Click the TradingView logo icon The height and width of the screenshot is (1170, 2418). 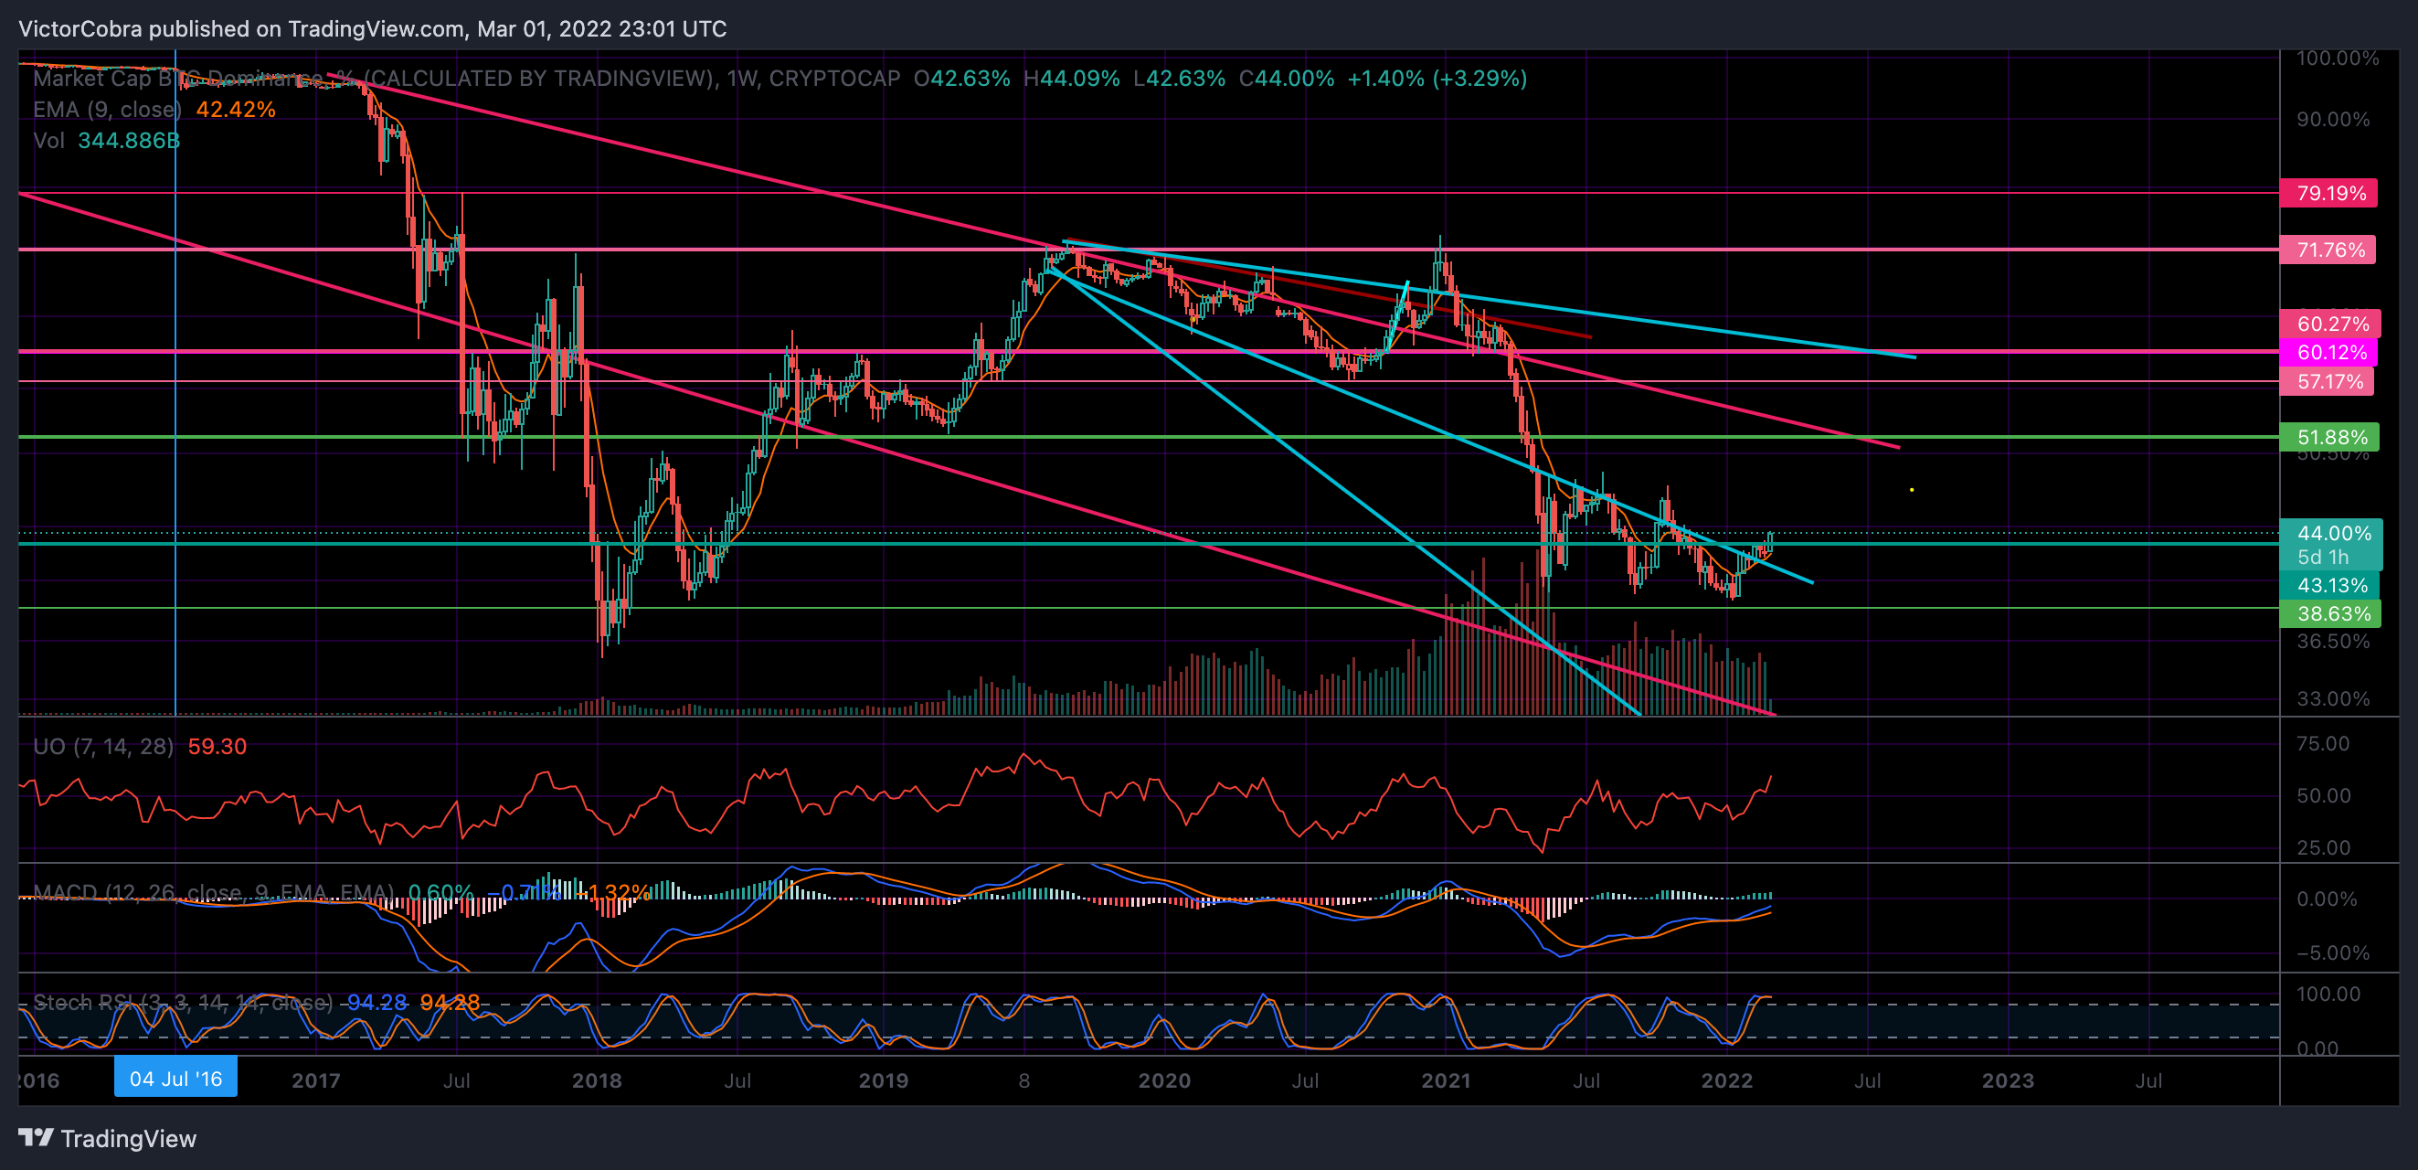click(x=37, y=1138)
